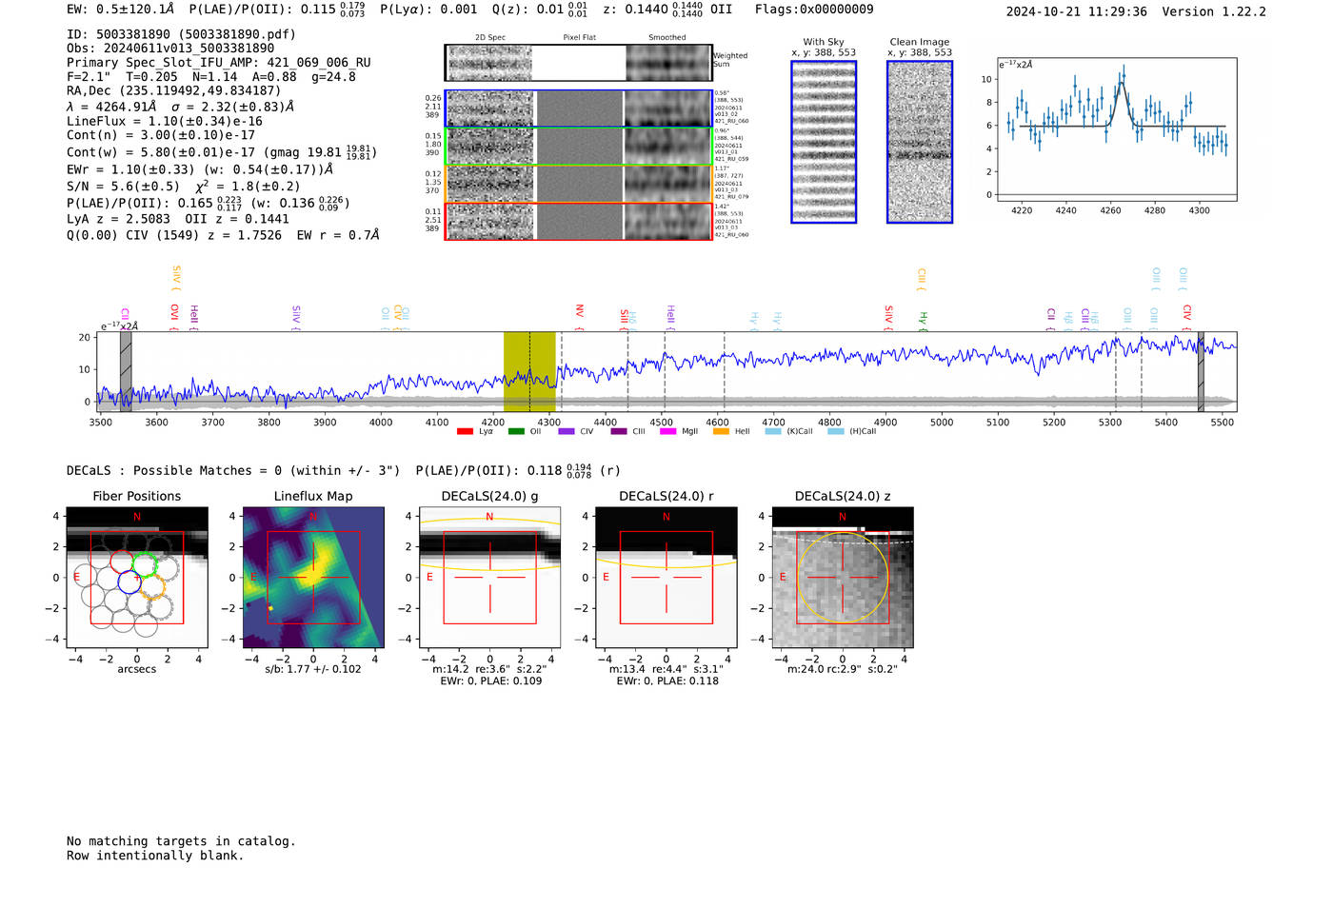
Task: Select the red-bordered fiber spectrum row
Action: coord(578,221)
